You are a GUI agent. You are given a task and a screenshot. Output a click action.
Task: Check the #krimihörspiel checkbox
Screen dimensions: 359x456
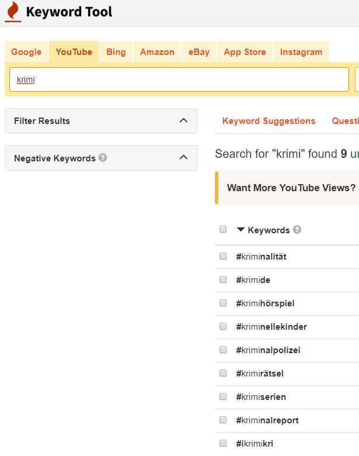click(x=223, y=303)
